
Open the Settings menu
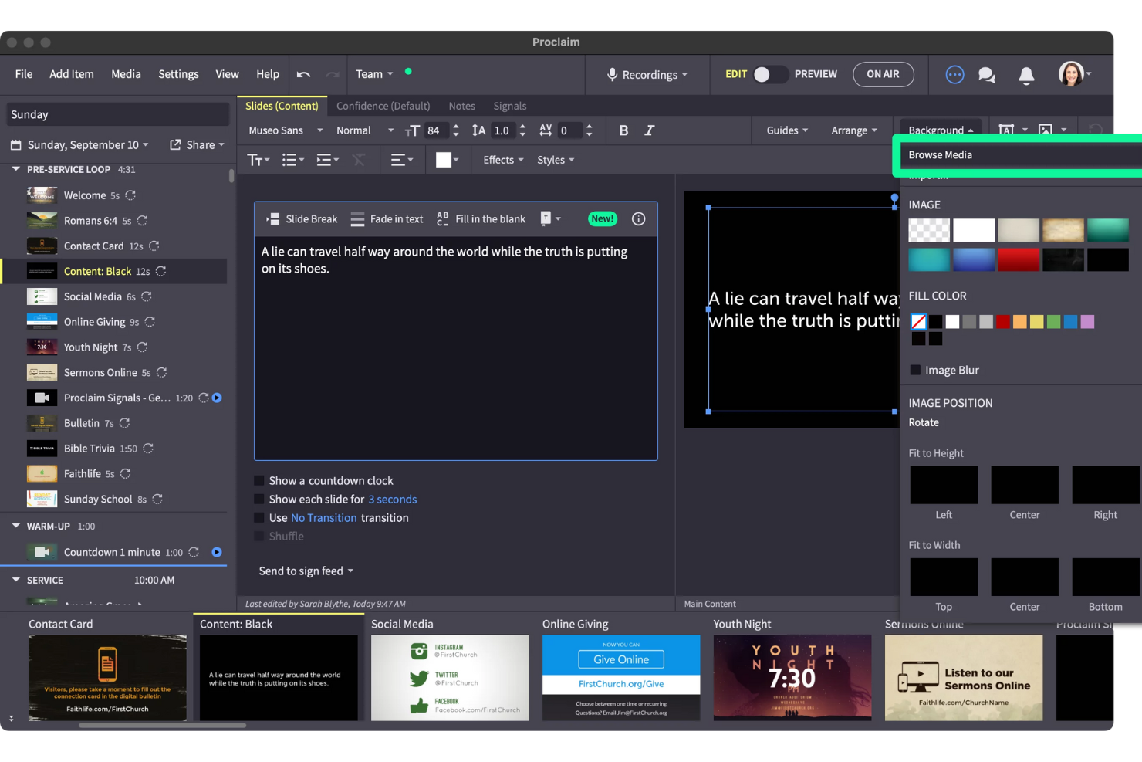coord(178,74)
